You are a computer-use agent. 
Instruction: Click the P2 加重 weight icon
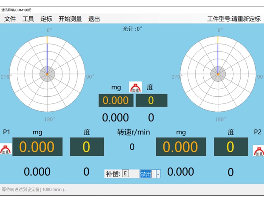258,150
